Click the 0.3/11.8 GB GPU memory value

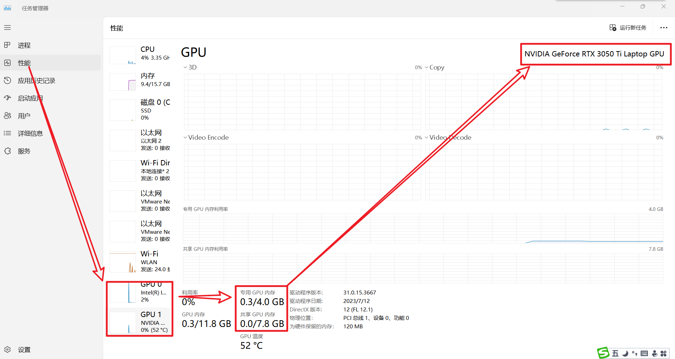coord(206,324)
